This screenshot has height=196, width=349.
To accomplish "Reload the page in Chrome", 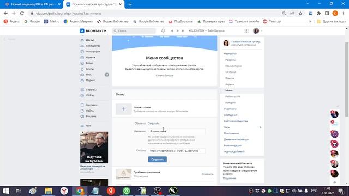I will 22,13.
